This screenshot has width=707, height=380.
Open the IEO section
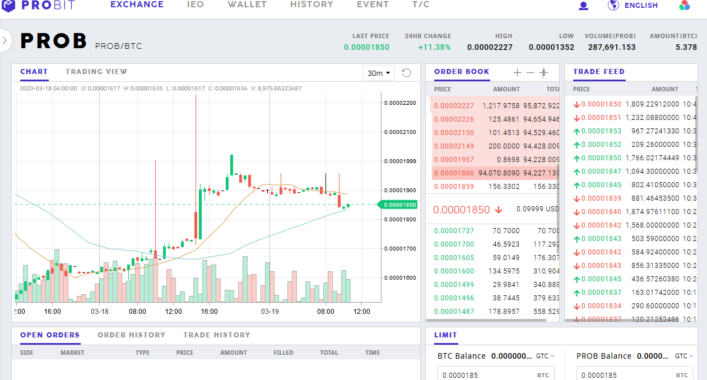pos(196,4)
